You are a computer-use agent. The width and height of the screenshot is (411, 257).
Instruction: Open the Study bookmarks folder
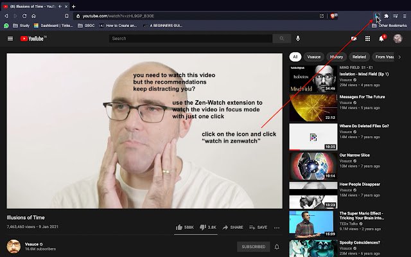(21, 26)
